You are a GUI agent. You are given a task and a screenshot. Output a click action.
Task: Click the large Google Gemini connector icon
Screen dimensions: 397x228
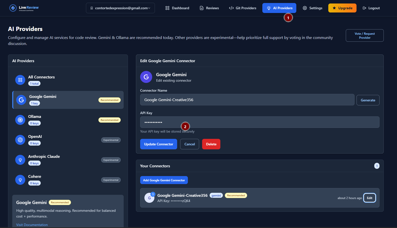tap(146, 77)
